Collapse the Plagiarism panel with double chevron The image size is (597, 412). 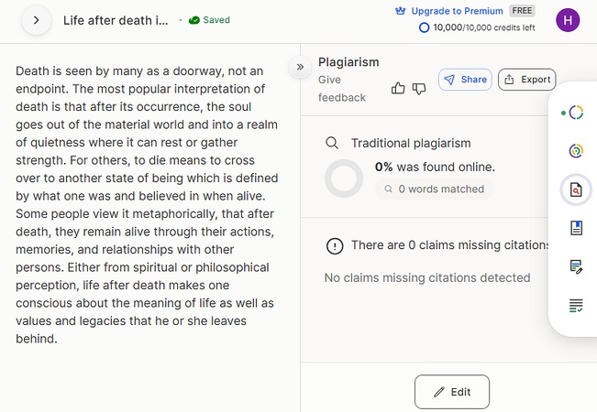(x=299, y=67)
